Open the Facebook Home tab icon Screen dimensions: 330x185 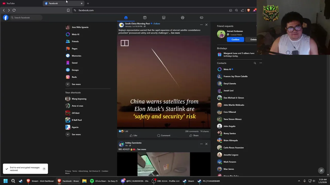pos(126,17)
